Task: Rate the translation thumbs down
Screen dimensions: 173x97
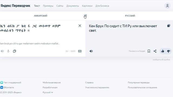Action: [168, 51]
